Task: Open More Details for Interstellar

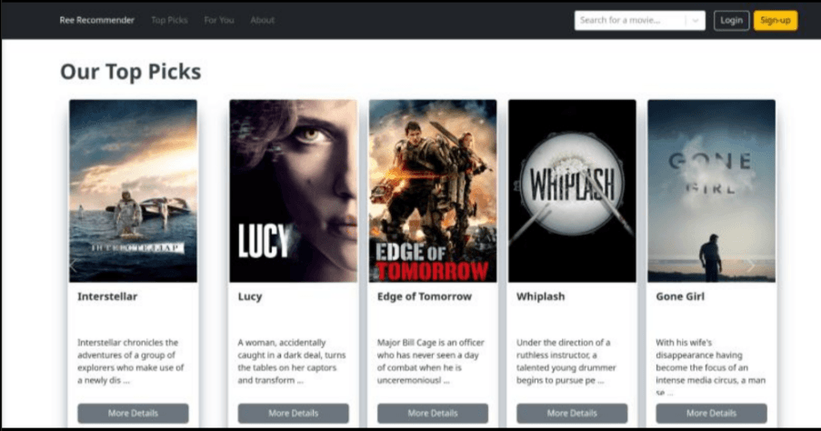Action: [x=133, y=413]
